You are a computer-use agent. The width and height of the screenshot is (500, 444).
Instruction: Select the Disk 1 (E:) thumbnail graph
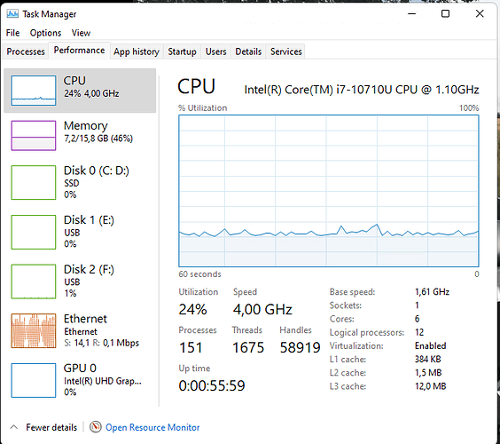[34, 232]
